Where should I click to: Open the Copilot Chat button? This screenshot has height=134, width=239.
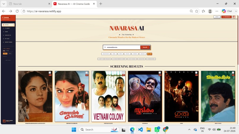227,11
